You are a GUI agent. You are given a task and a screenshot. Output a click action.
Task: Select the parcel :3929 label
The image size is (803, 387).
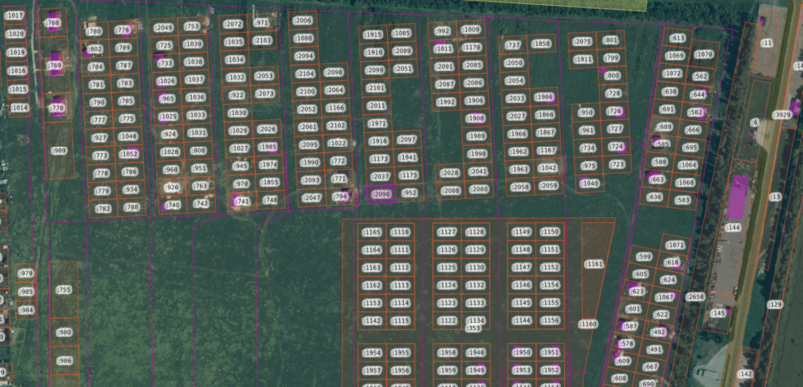click(782, 115)
